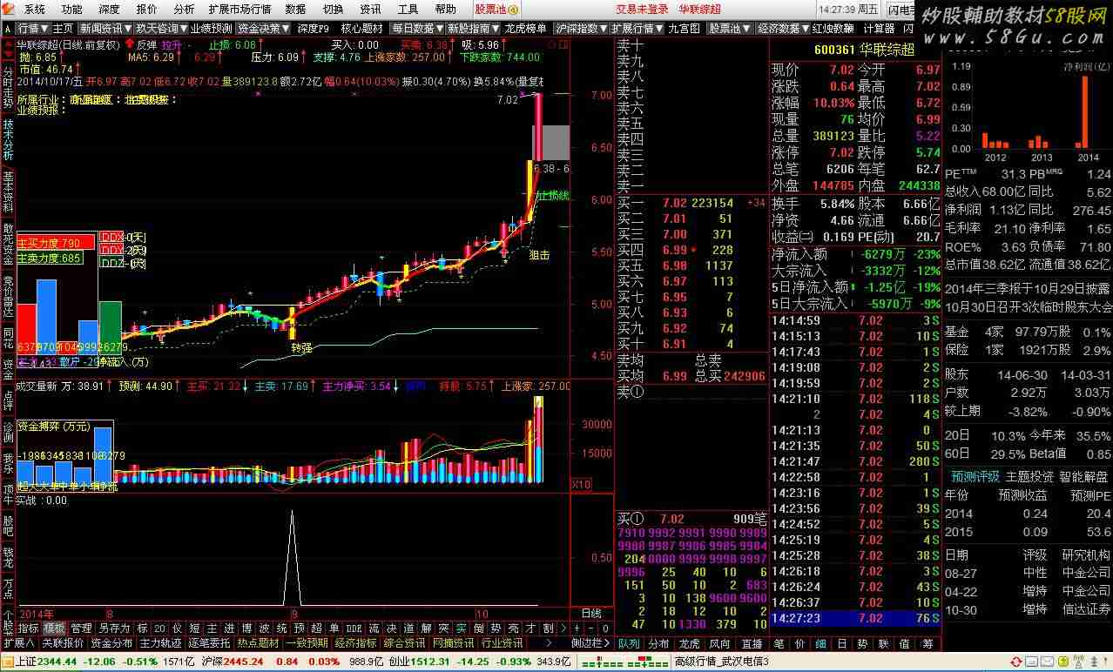
Task: Expand the 每日数据 dropdown
Action: (418, 29)
